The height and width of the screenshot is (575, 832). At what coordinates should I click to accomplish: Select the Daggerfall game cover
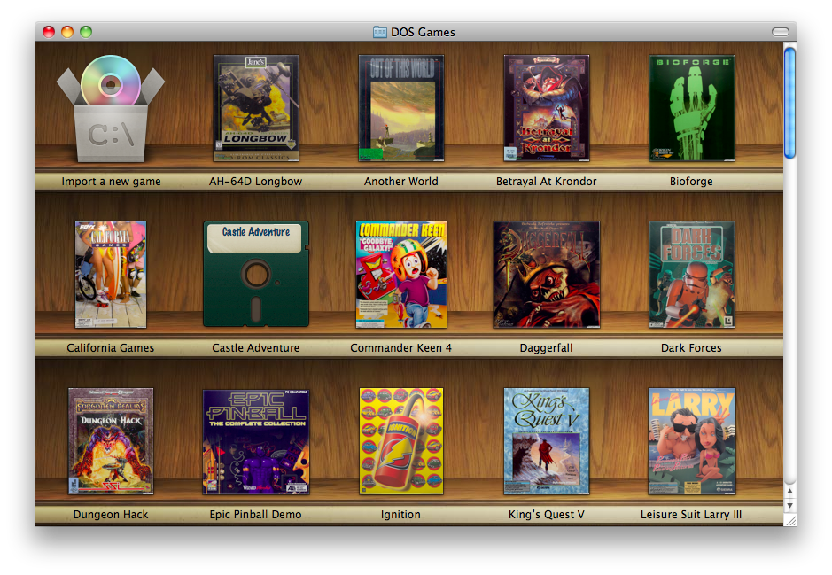point(547,275)
